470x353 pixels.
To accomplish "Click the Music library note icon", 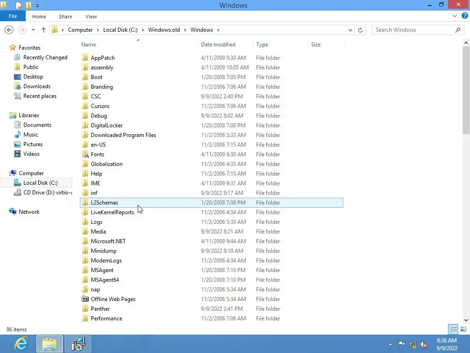I will (x=18, y=135).
